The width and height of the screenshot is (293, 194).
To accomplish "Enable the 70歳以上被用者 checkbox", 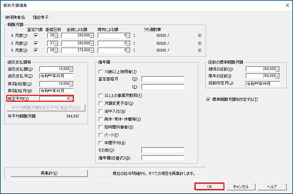I will point(101,72).
